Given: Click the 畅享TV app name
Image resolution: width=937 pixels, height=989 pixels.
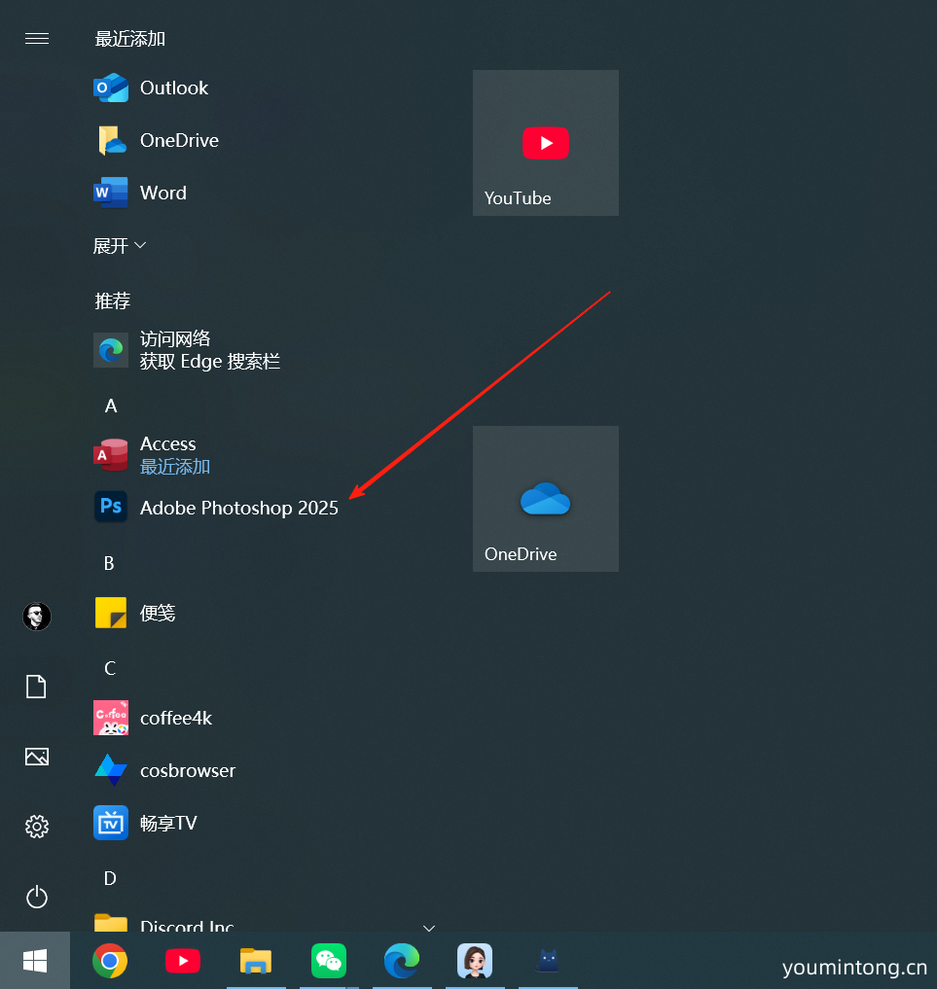Looking at the screenshot, I should pos(168,823).
